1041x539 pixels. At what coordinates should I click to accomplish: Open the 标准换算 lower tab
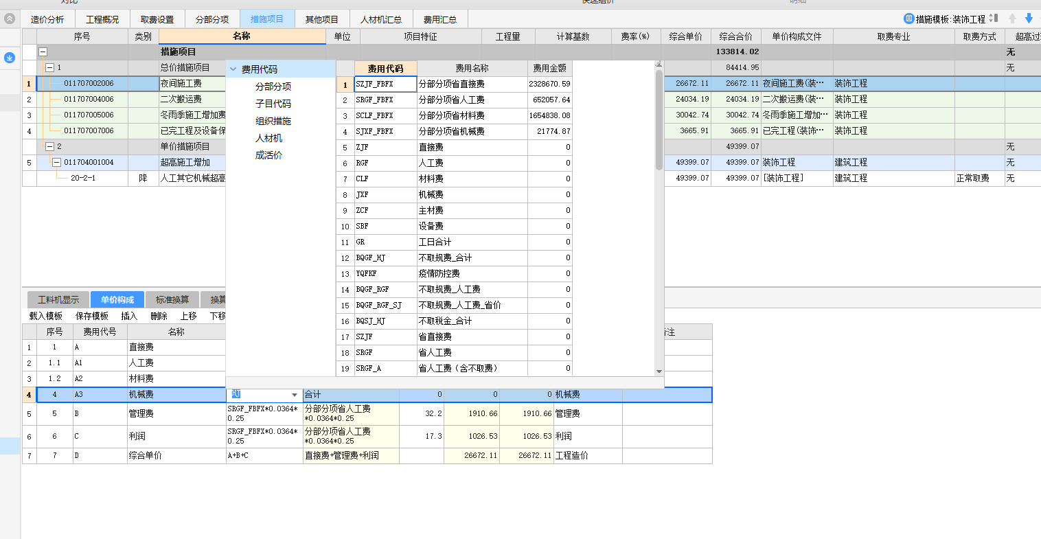point(172,299)
